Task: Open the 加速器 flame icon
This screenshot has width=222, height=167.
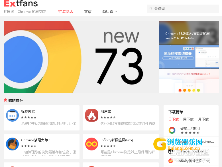Action: pos(91,115)
